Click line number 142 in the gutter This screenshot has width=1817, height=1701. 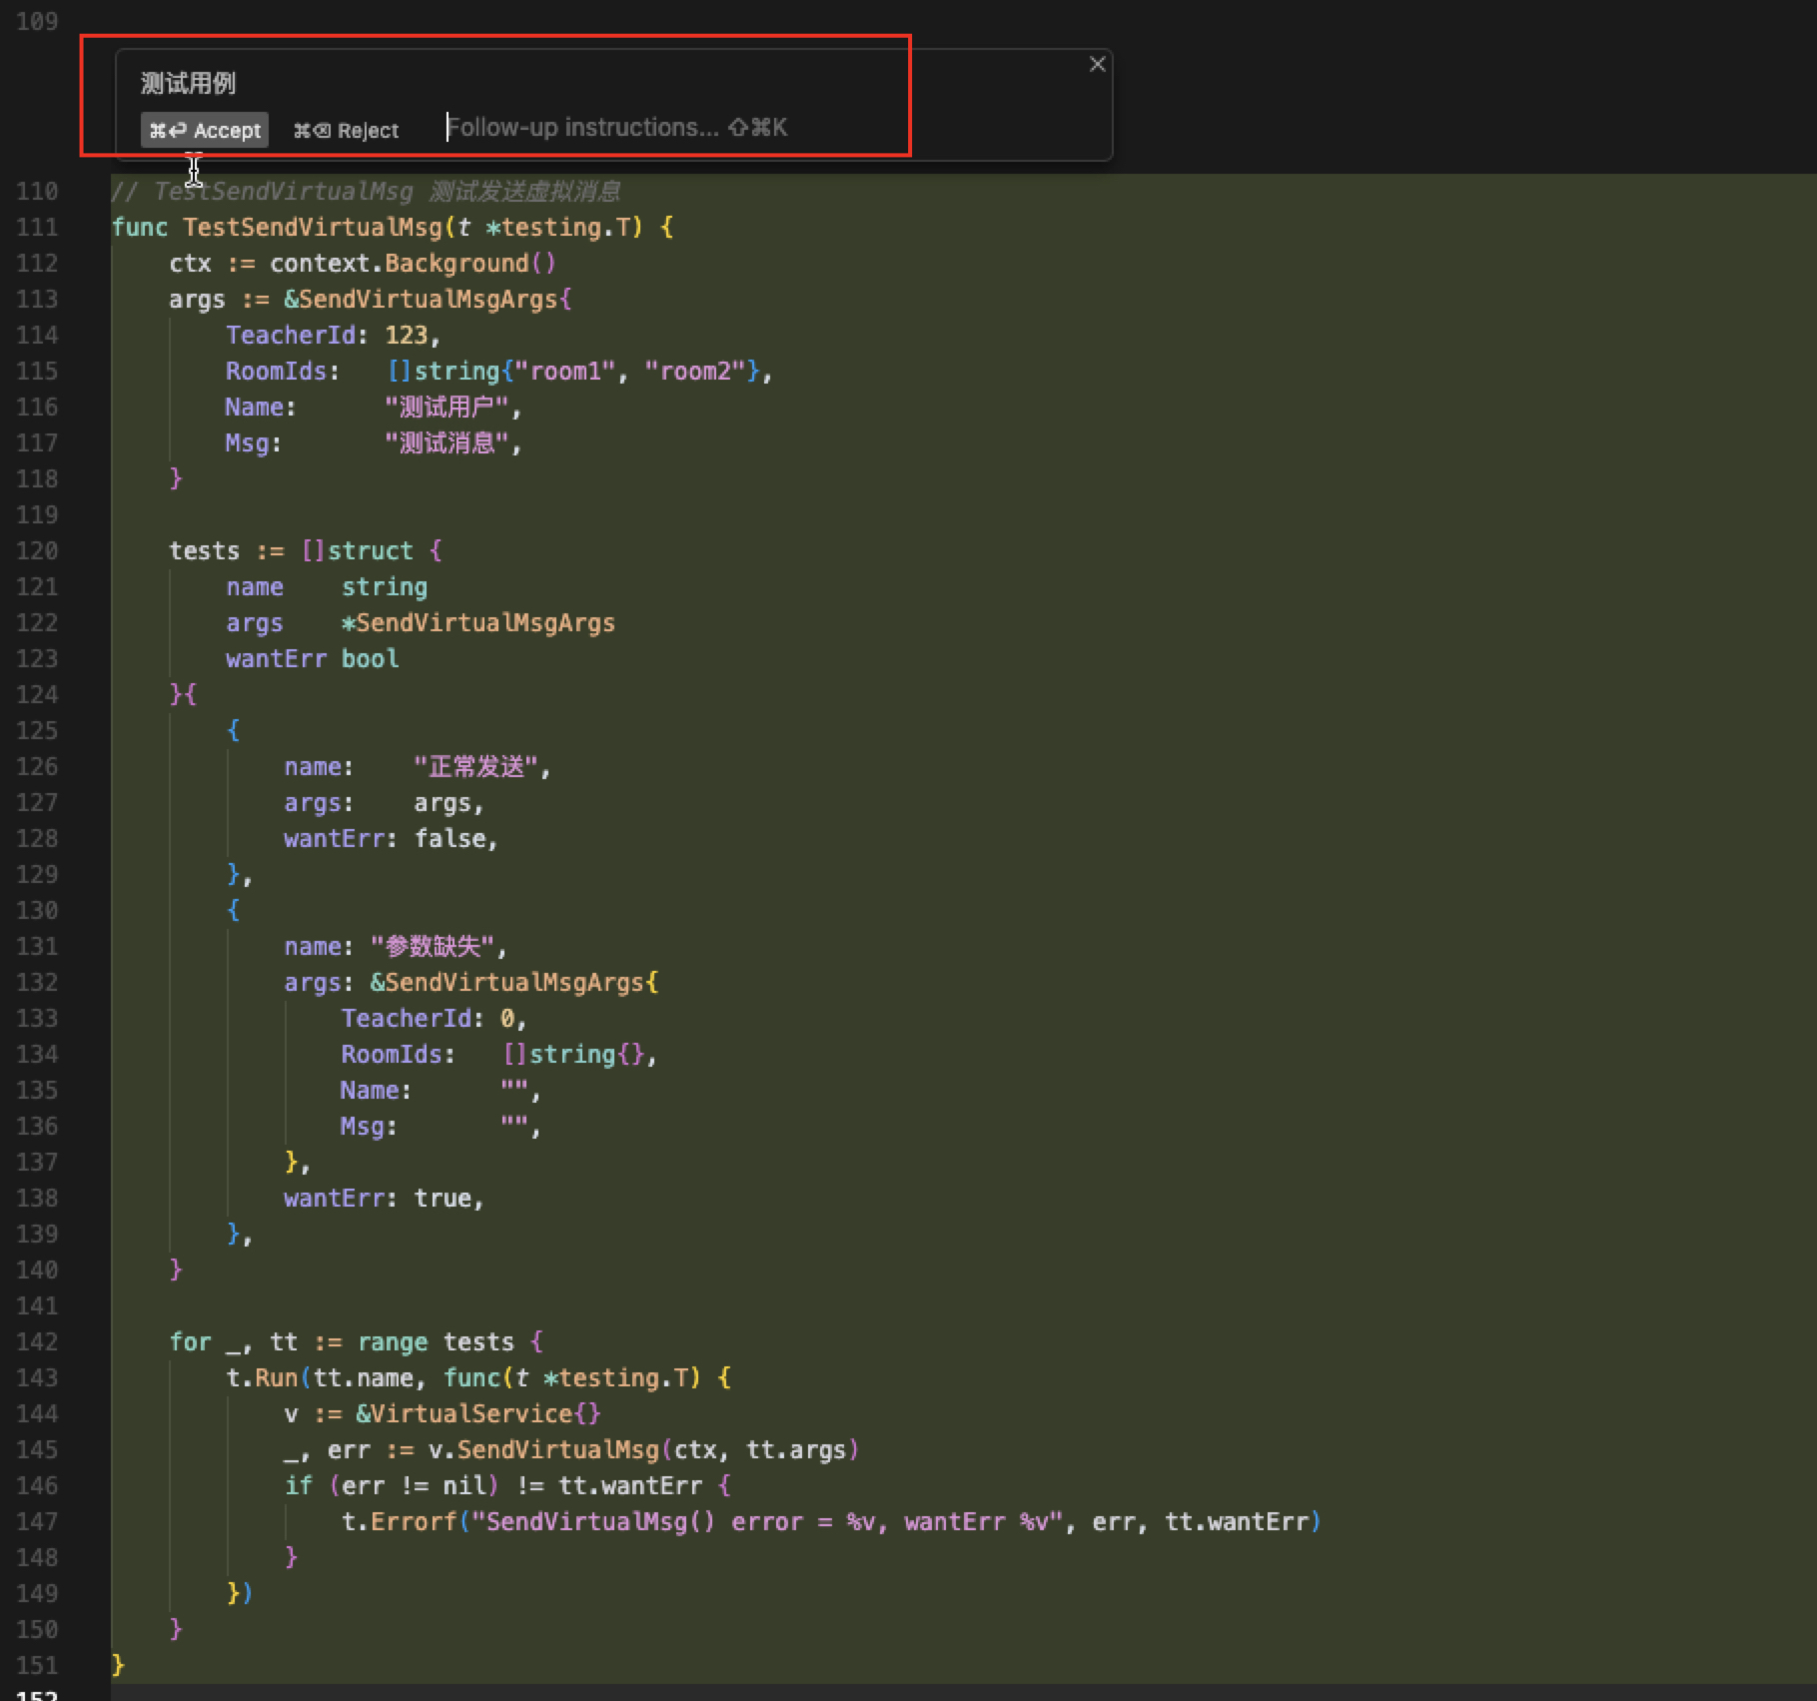point(37,1342)
